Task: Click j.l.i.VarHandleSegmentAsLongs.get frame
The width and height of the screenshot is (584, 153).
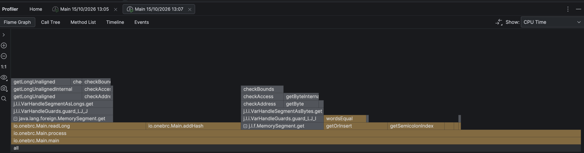Action: (x=62, y=104)
